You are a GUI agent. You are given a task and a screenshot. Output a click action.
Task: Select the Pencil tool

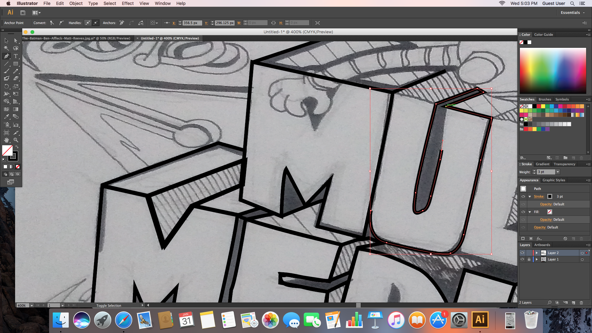pyautogui.click(x=16, y=71)
